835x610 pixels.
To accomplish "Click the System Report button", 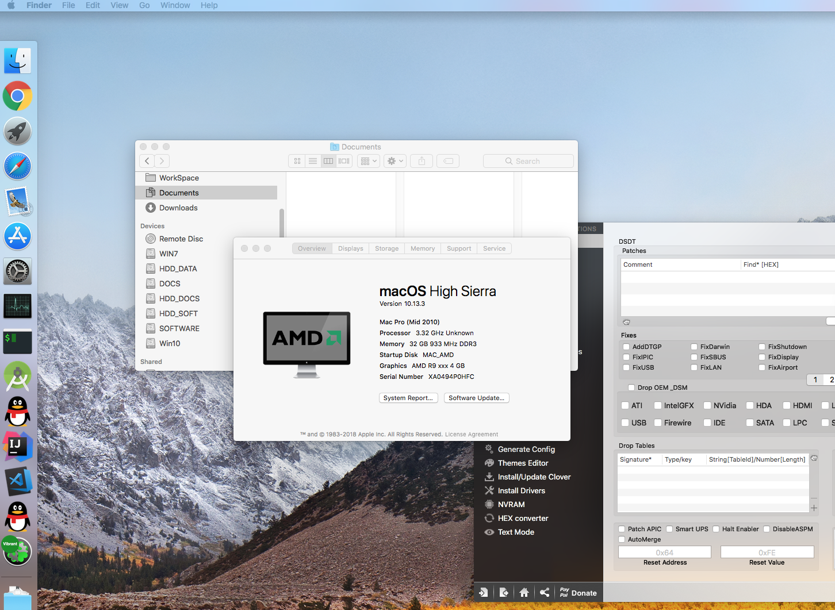I will (x=408, y=398).
